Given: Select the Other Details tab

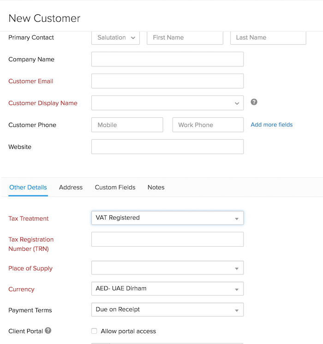Looking at the screenshot, I should click(x=28, y=187).
